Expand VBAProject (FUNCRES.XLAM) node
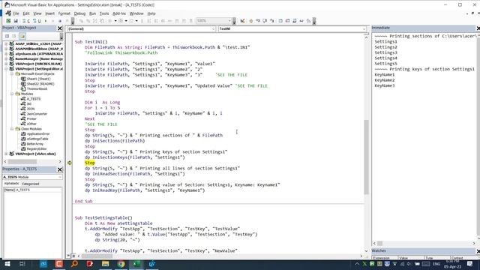The width and height of the screenshot is (480, 270). pyautogui.click(x=6, y=64)
